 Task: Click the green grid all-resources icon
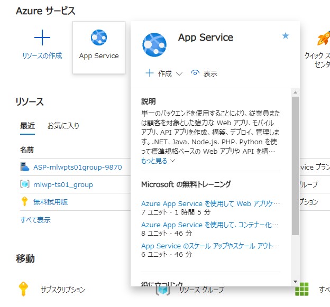[302, 289]
